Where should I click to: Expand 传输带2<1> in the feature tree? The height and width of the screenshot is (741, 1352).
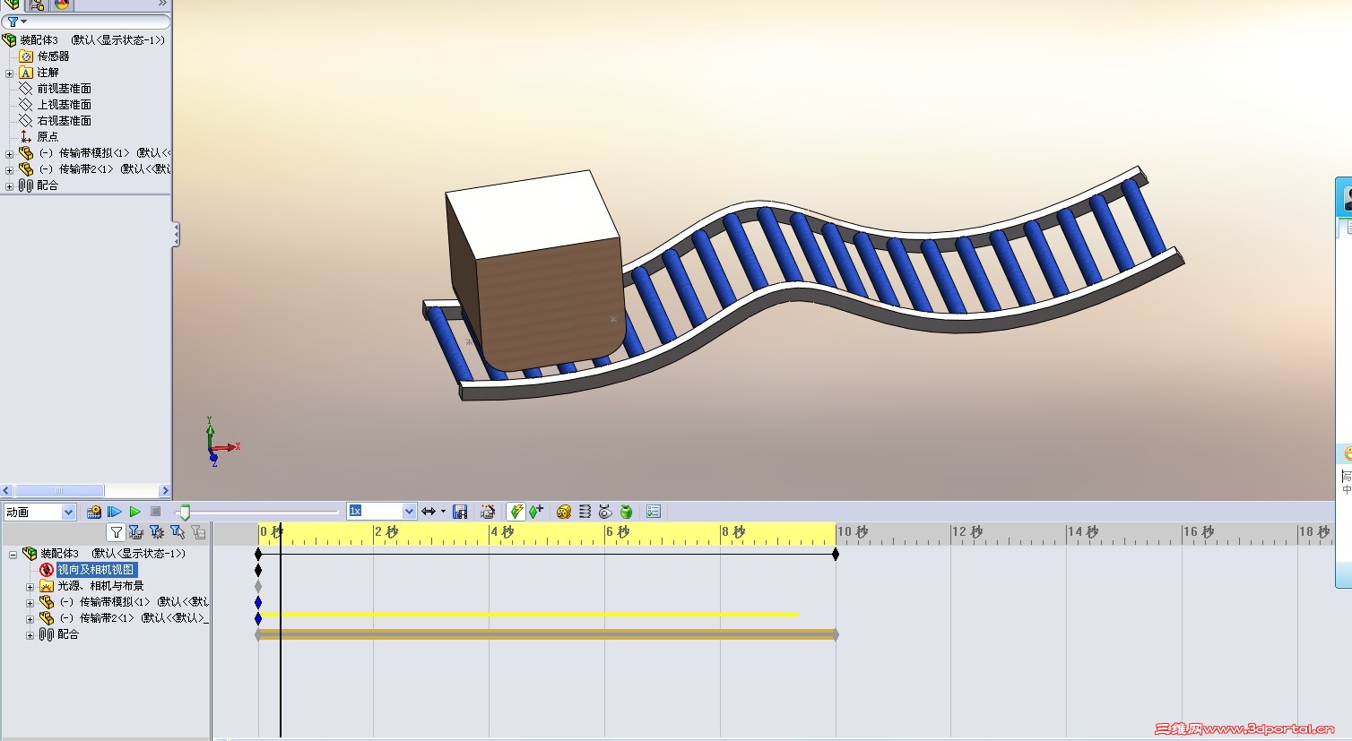click(10, 170)
